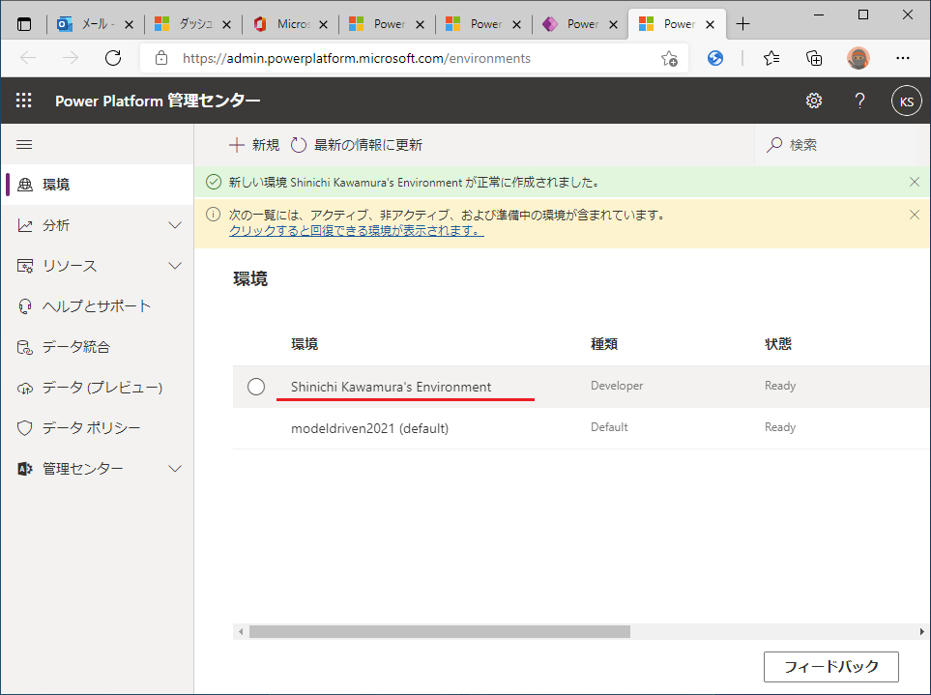Click the 分析 chart icon

point(25,225)
